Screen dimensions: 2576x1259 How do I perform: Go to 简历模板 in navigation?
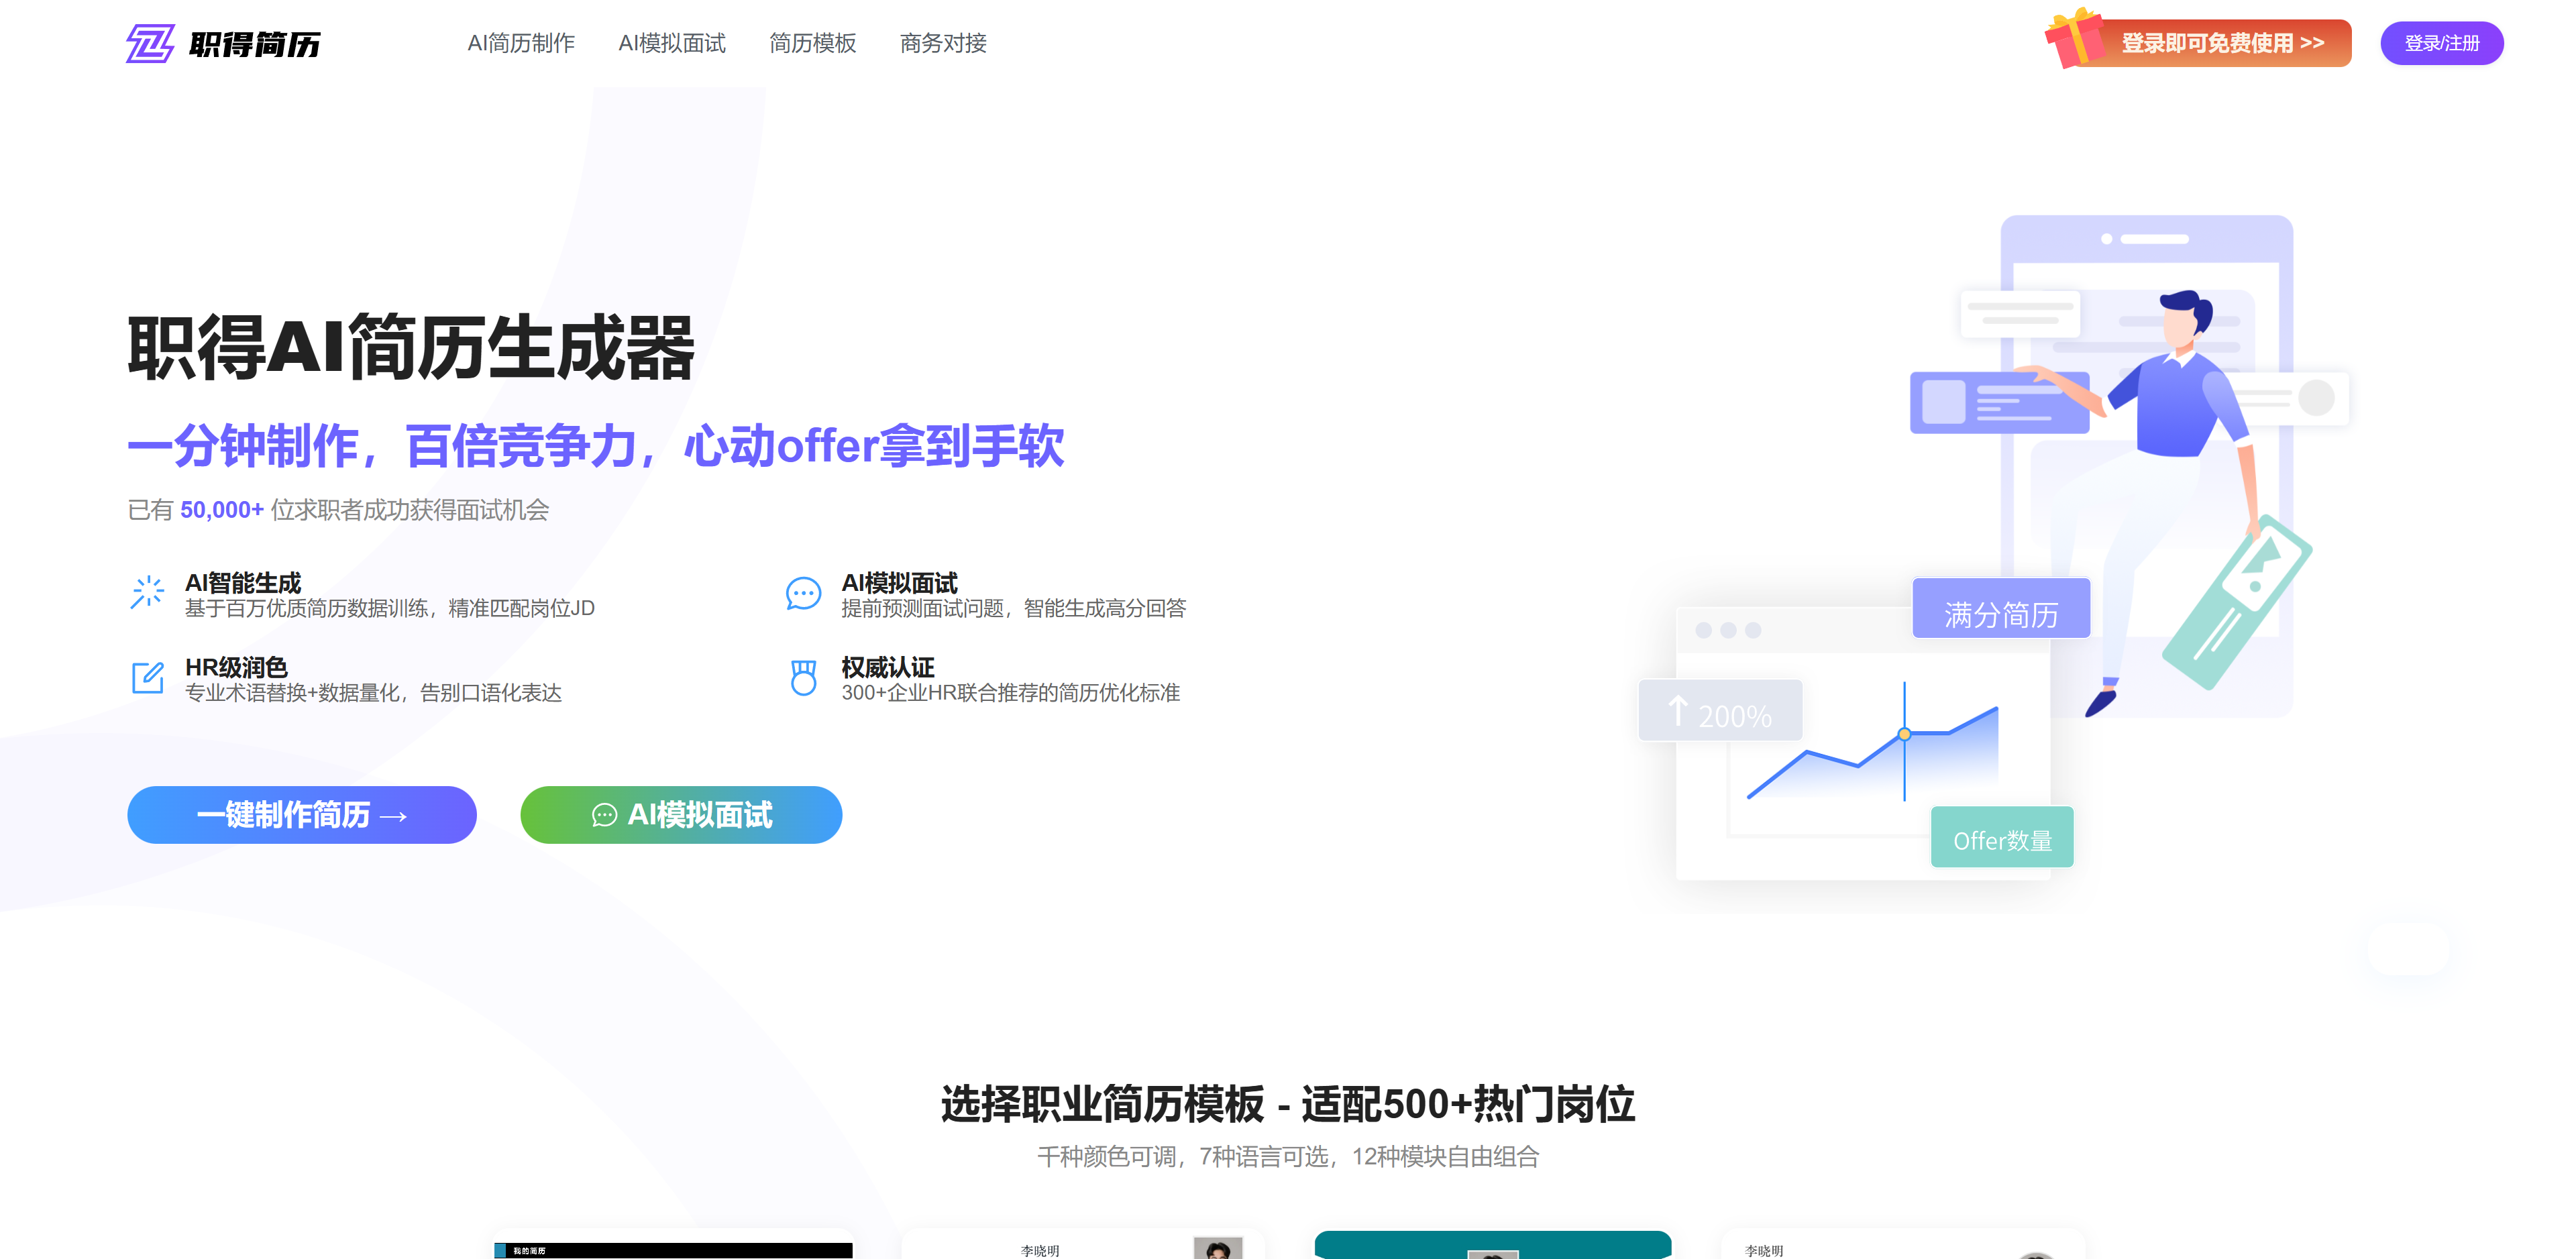tap(812, 43)
